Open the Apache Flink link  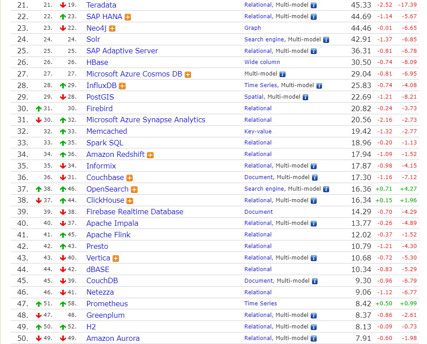coord(108,235)
